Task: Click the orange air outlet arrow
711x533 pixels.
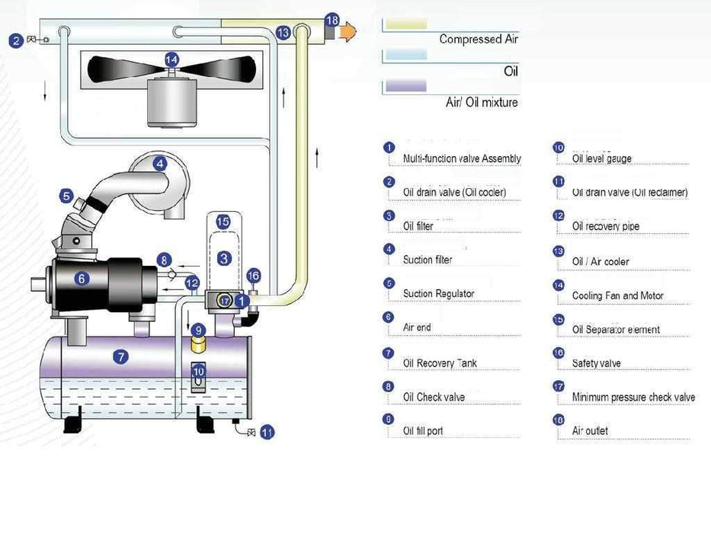Action: click(x=347, y=32)
